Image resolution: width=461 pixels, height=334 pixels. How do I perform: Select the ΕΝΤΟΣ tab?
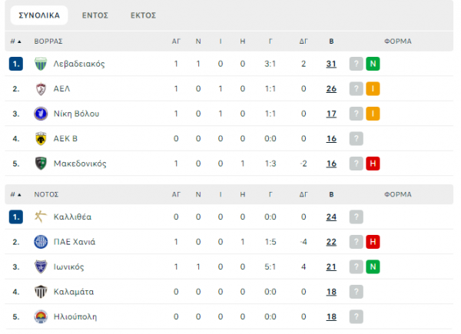(x=95, y=15)
